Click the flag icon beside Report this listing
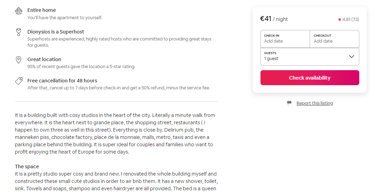This screenshot has width=375, height=192. [x=289, y=103]
